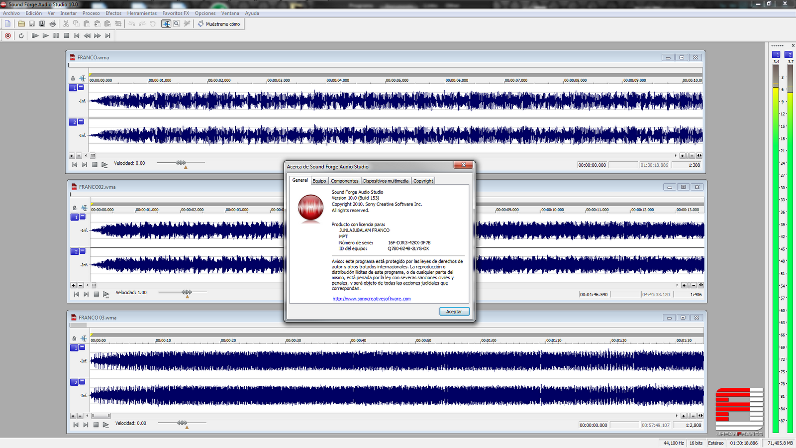Click the plus level-zoom button at FRANCO.wma bottom-left
The height and width of the screenshot is (448, 796).
pyautogui.click(x=72, y=156)
